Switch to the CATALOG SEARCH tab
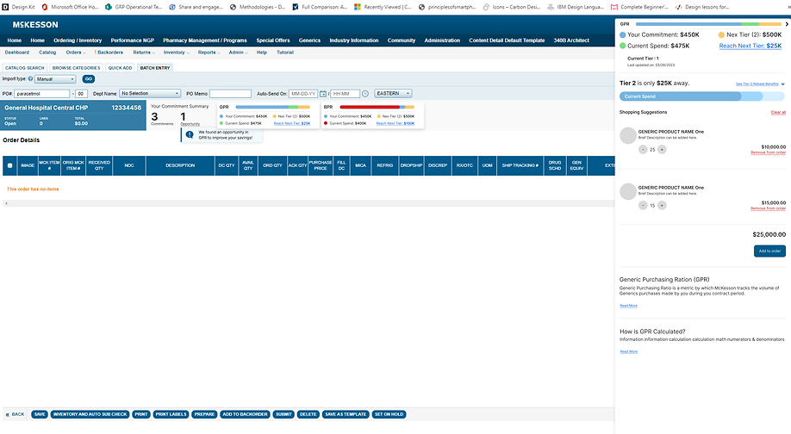 point(25,67)
